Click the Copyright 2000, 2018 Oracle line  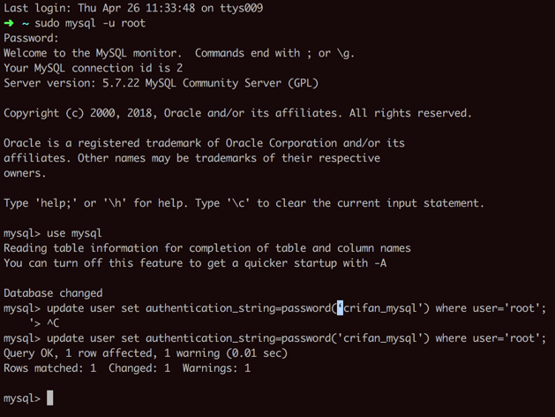(237, 113)
